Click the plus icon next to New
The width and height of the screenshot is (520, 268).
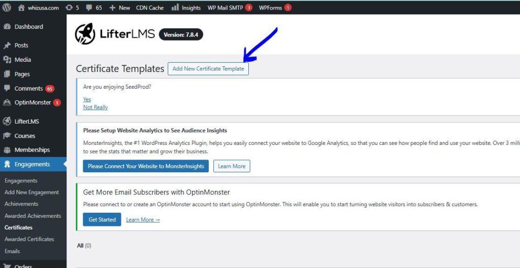tap(112, 8)
